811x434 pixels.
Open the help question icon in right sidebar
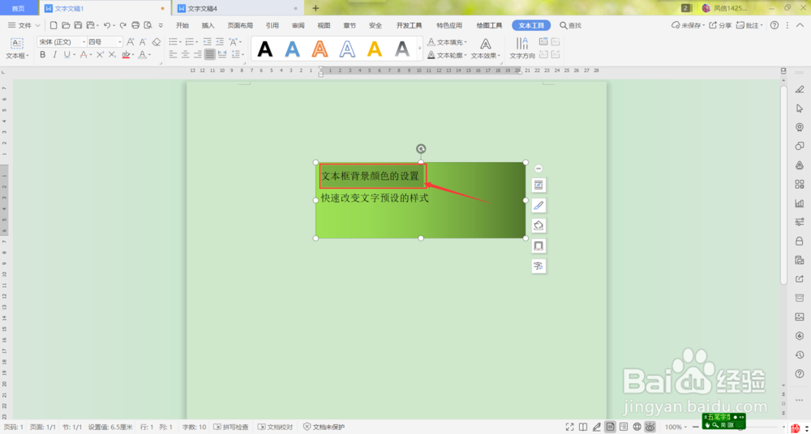coord(800,373)
